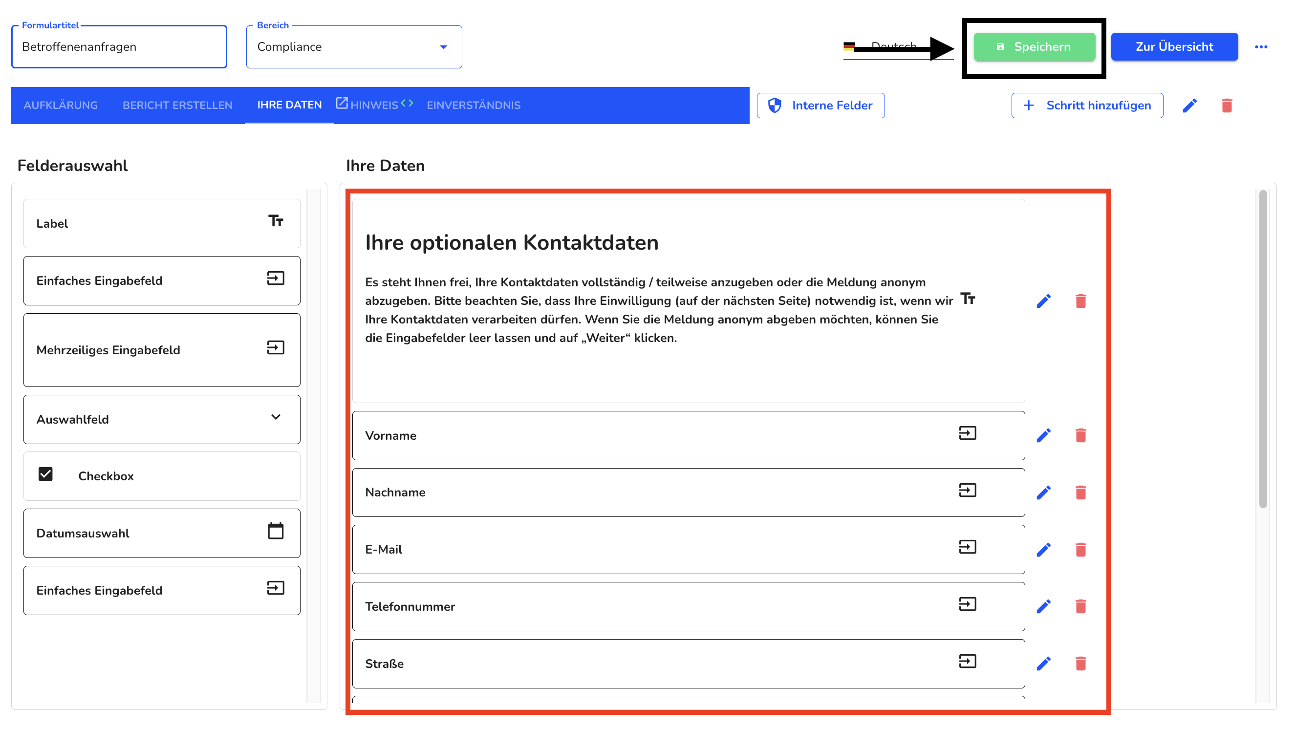Image resolution: width=1295 pixels, height=729 pixels.
Task: Click the Formulartitel input field
Action: [119, 47]
